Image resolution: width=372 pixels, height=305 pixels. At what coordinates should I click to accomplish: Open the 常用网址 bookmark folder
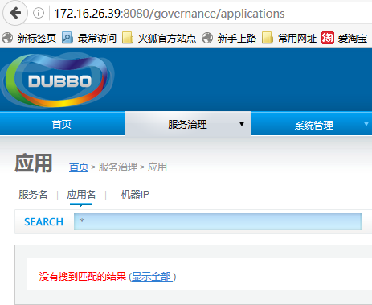(x=289, y=38)
